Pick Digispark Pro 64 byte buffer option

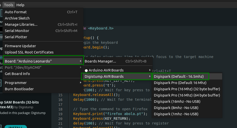(x=187, y=95)
